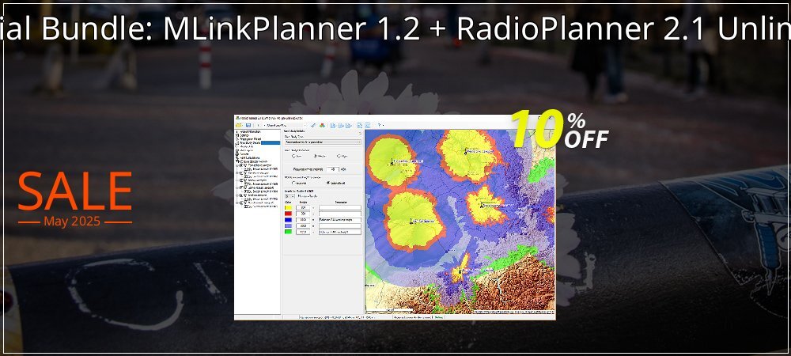Open the area study type combo box
Screen dimensions: 791x356
tap(324, 142)
